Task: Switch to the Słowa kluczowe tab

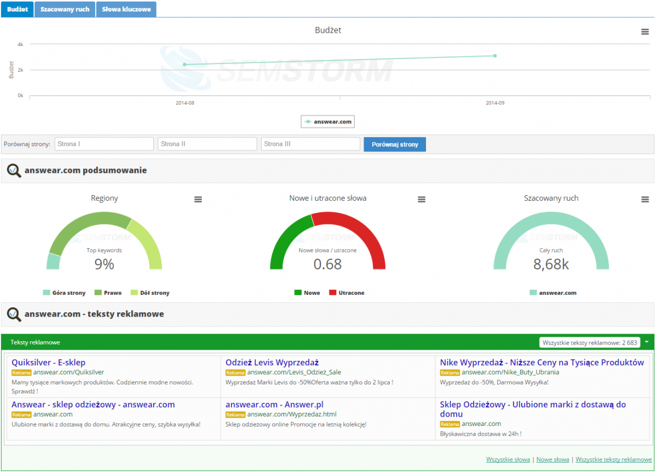Action: [x=126, y=9]
